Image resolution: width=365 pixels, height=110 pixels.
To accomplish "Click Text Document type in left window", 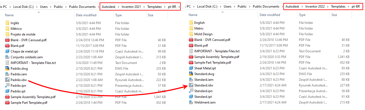I will (x=126, y=63).
